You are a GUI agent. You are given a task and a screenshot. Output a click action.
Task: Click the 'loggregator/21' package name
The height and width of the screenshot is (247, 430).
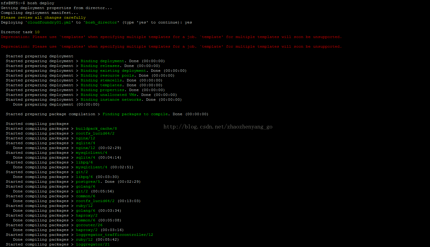[93, 244]
